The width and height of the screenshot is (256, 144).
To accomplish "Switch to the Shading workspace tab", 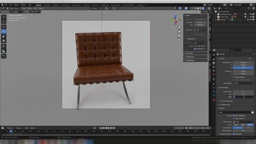I will [86, 5].
